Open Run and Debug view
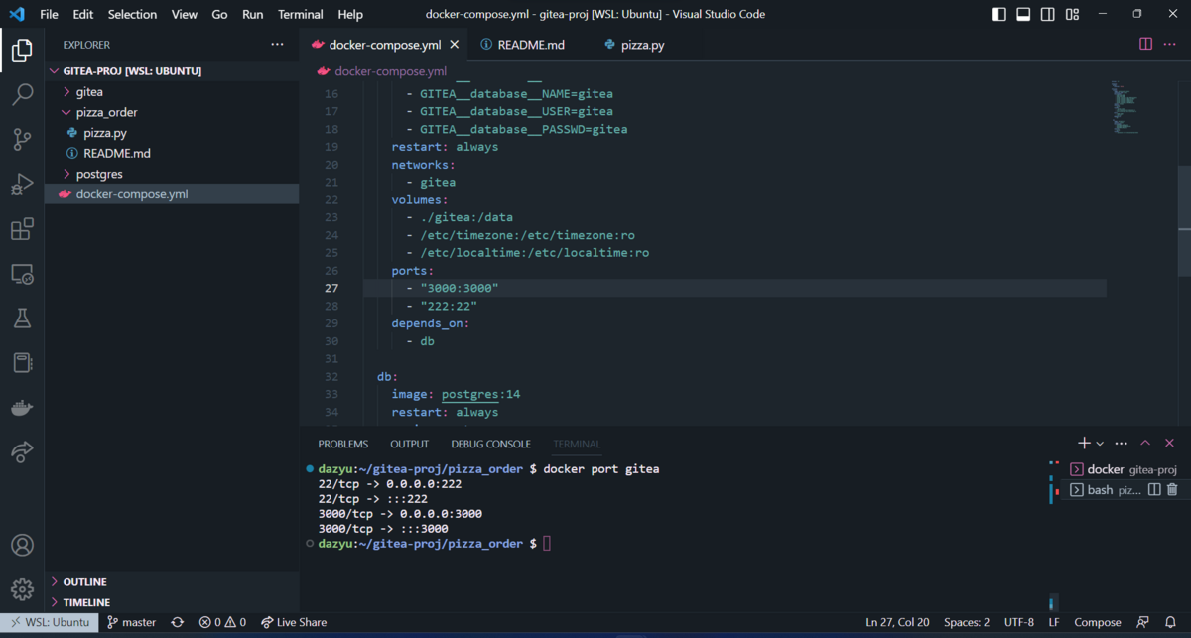The height and width of the screenshot is (638, 1191). tap(22, 185)
